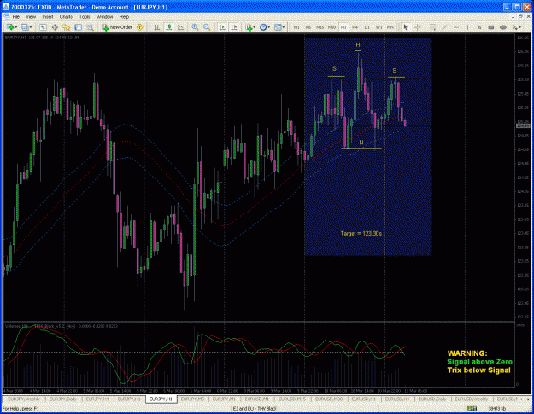Open a new chart window icon
The height and width of the screenshot is (414, 534).
point(10,27)
